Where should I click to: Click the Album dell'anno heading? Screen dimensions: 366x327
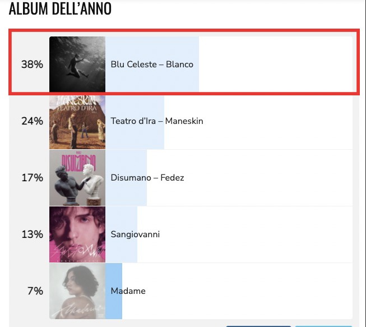pos(60,9)
